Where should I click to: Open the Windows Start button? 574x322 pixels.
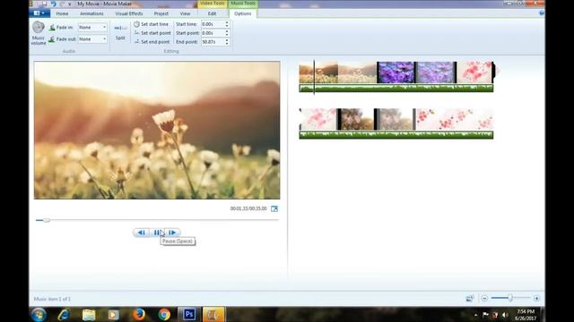point(39,314)
